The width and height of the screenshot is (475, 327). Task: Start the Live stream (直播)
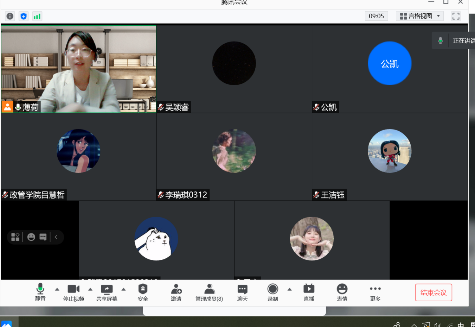pyautogui.click(x=309, y=293)
